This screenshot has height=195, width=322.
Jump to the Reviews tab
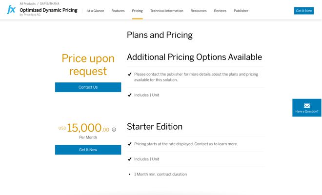coord(220,11)
